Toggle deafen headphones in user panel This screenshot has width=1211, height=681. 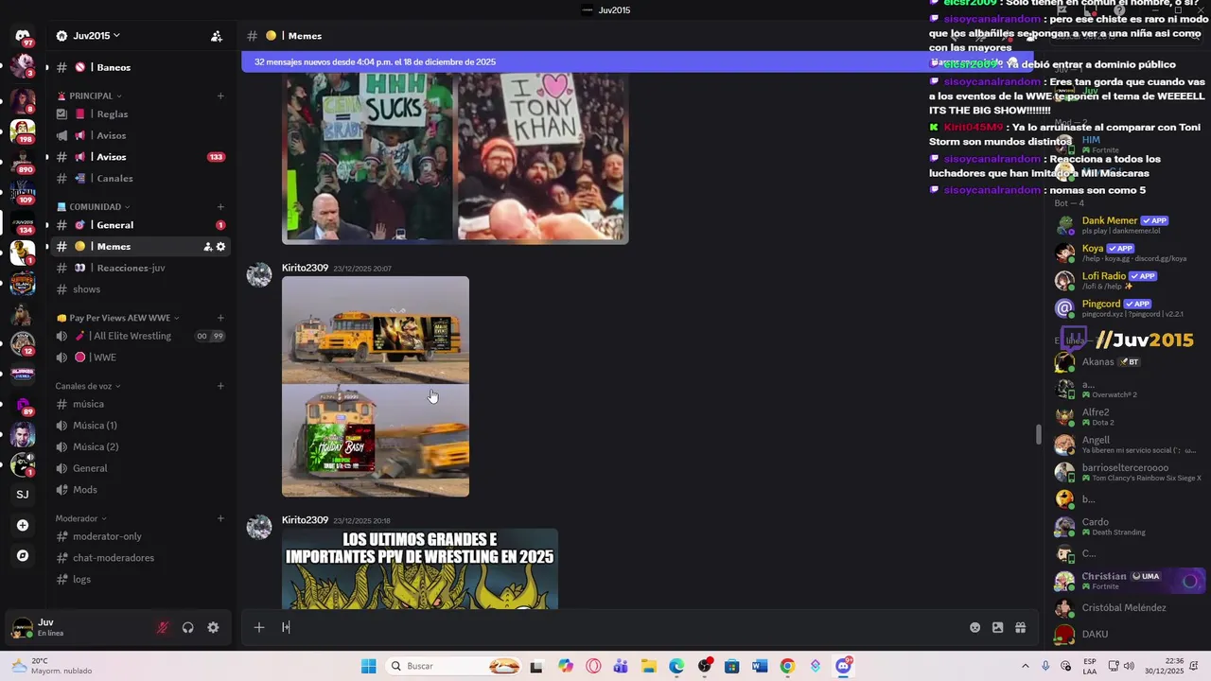pos(188,627)
